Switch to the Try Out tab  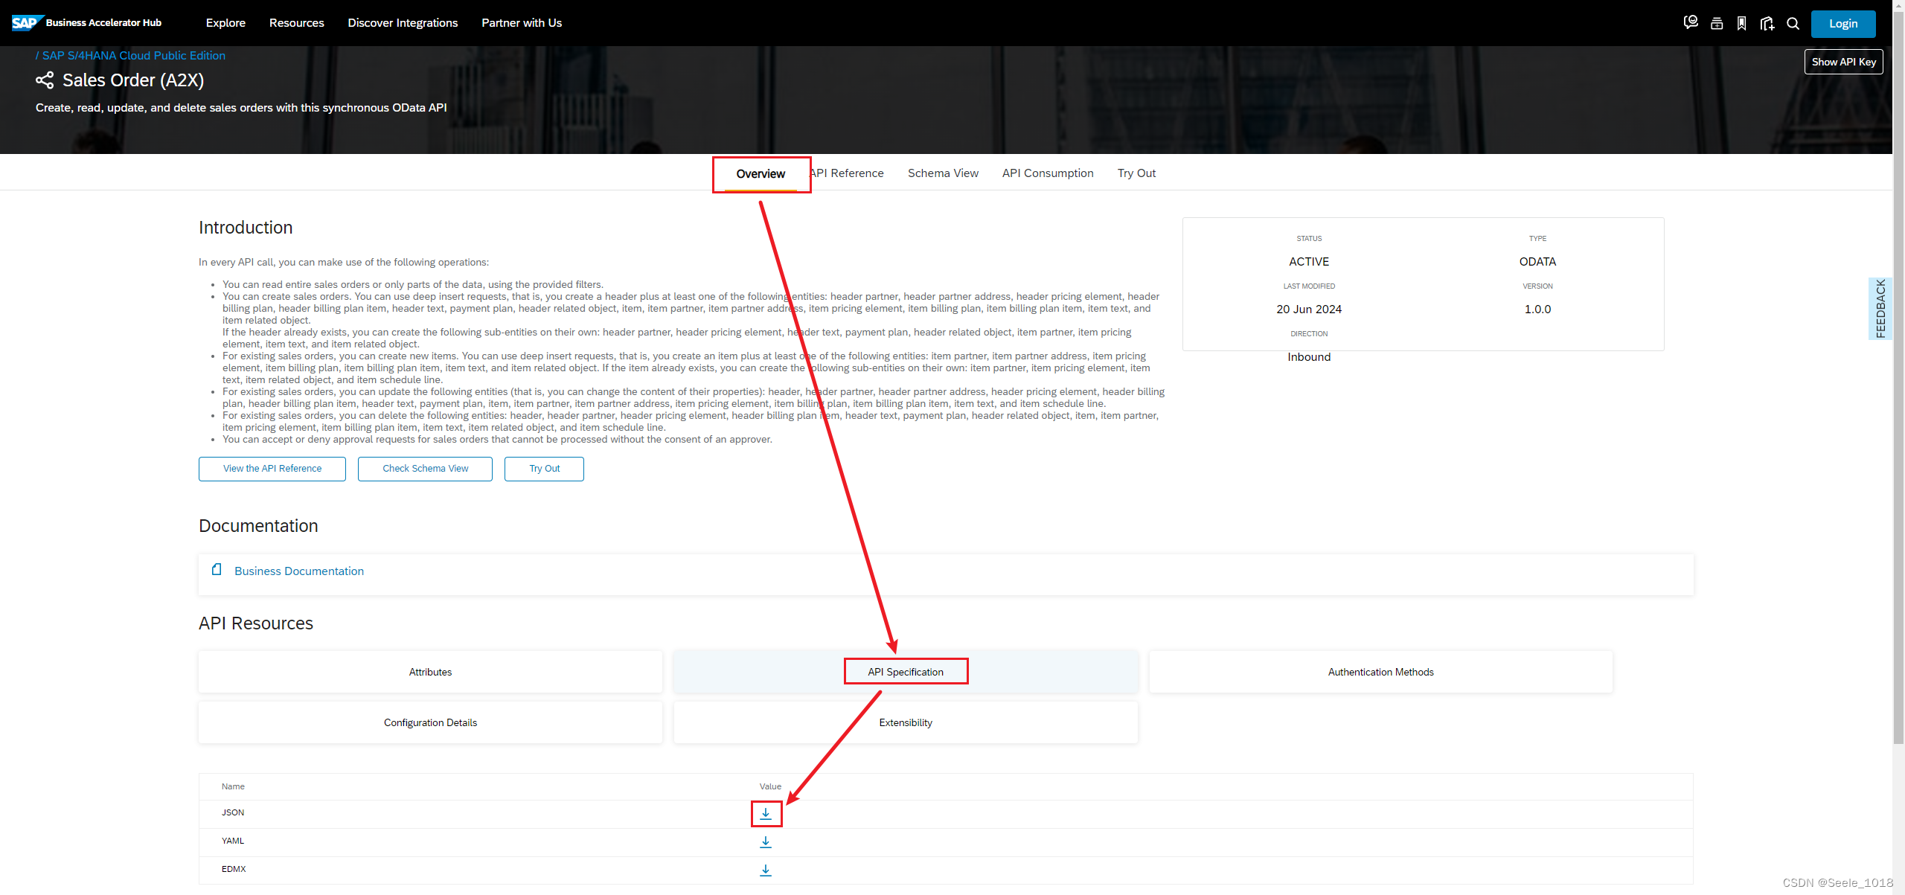click(x=1136, y=173)
